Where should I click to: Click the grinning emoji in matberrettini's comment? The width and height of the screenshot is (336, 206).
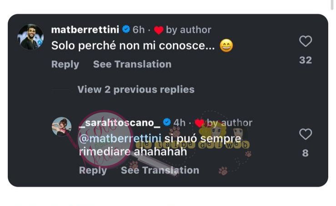[x=226, y=45]
